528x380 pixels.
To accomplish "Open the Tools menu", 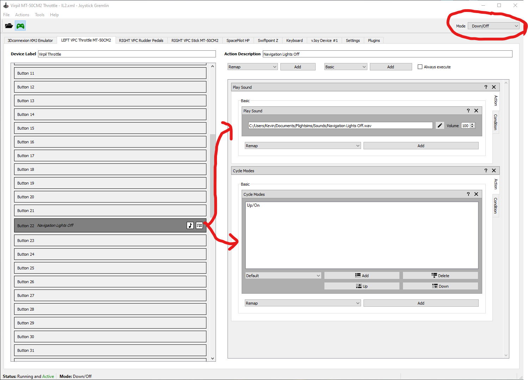I will pyautogui.click(x=39, y=15).
